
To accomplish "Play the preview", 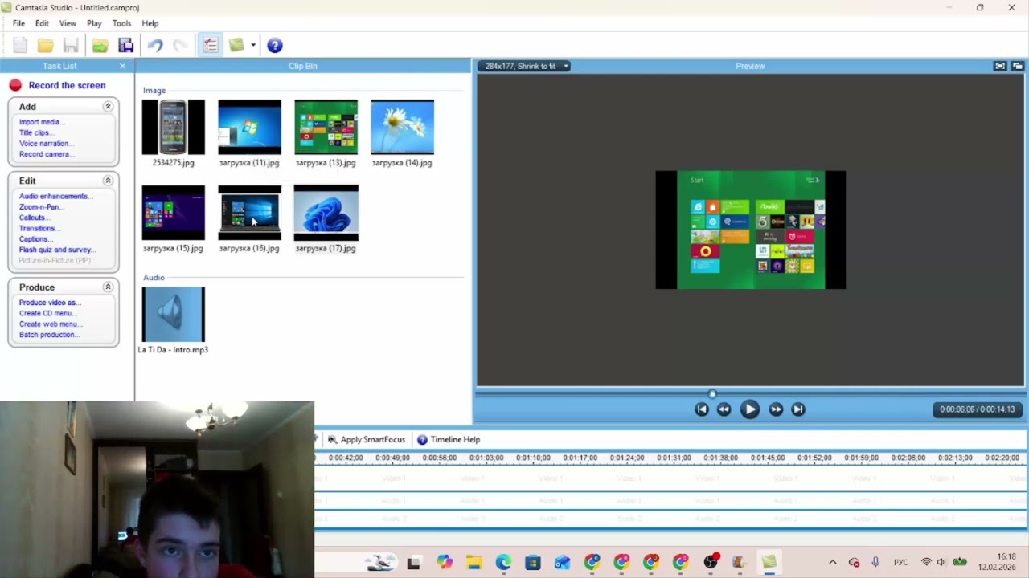I will pyautogui.click(x=749, y=409).
